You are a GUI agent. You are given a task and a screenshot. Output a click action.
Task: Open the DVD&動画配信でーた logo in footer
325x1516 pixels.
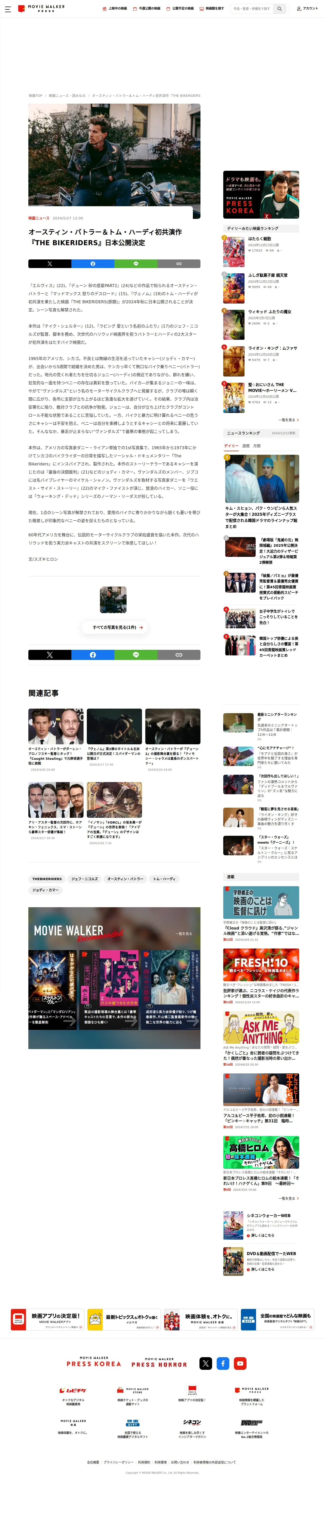point(252,1423)
